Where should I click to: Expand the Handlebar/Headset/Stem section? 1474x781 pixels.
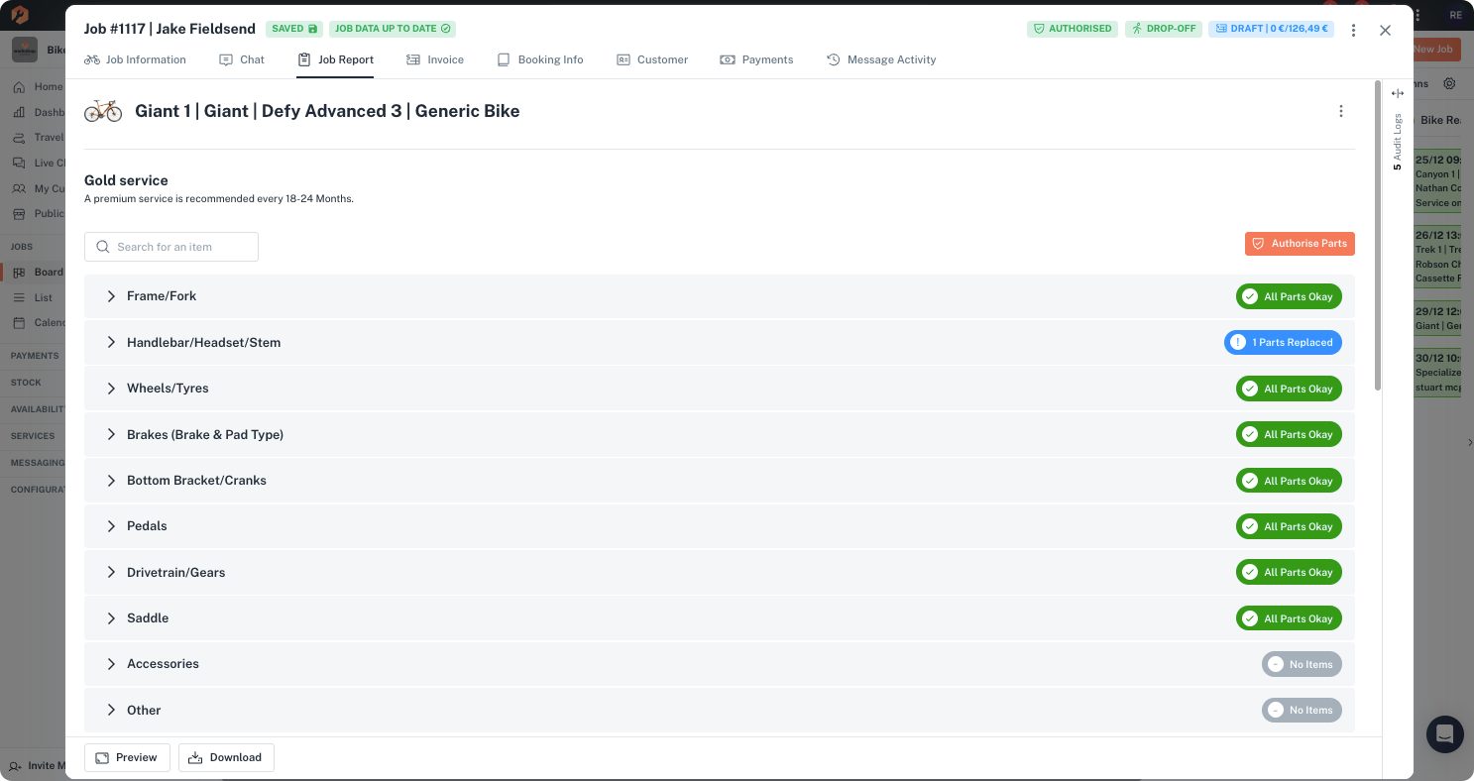(112, 343)
